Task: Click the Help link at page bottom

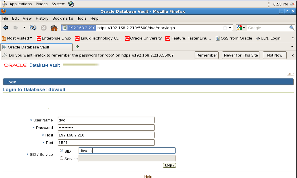Action: pos(148,177)
